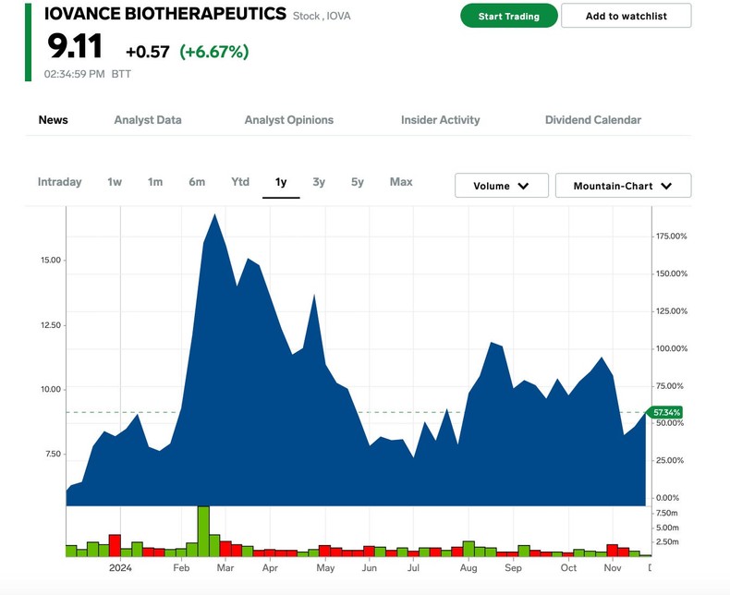
Task: Go to the Dividend Calendar tab
Action: (592, 120)
